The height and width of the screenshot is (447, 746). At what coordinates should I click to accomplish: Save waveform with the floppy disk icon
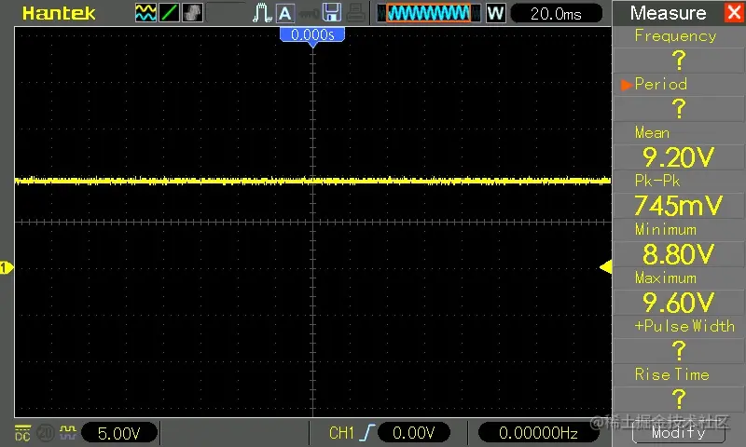(x=332, y=13)
